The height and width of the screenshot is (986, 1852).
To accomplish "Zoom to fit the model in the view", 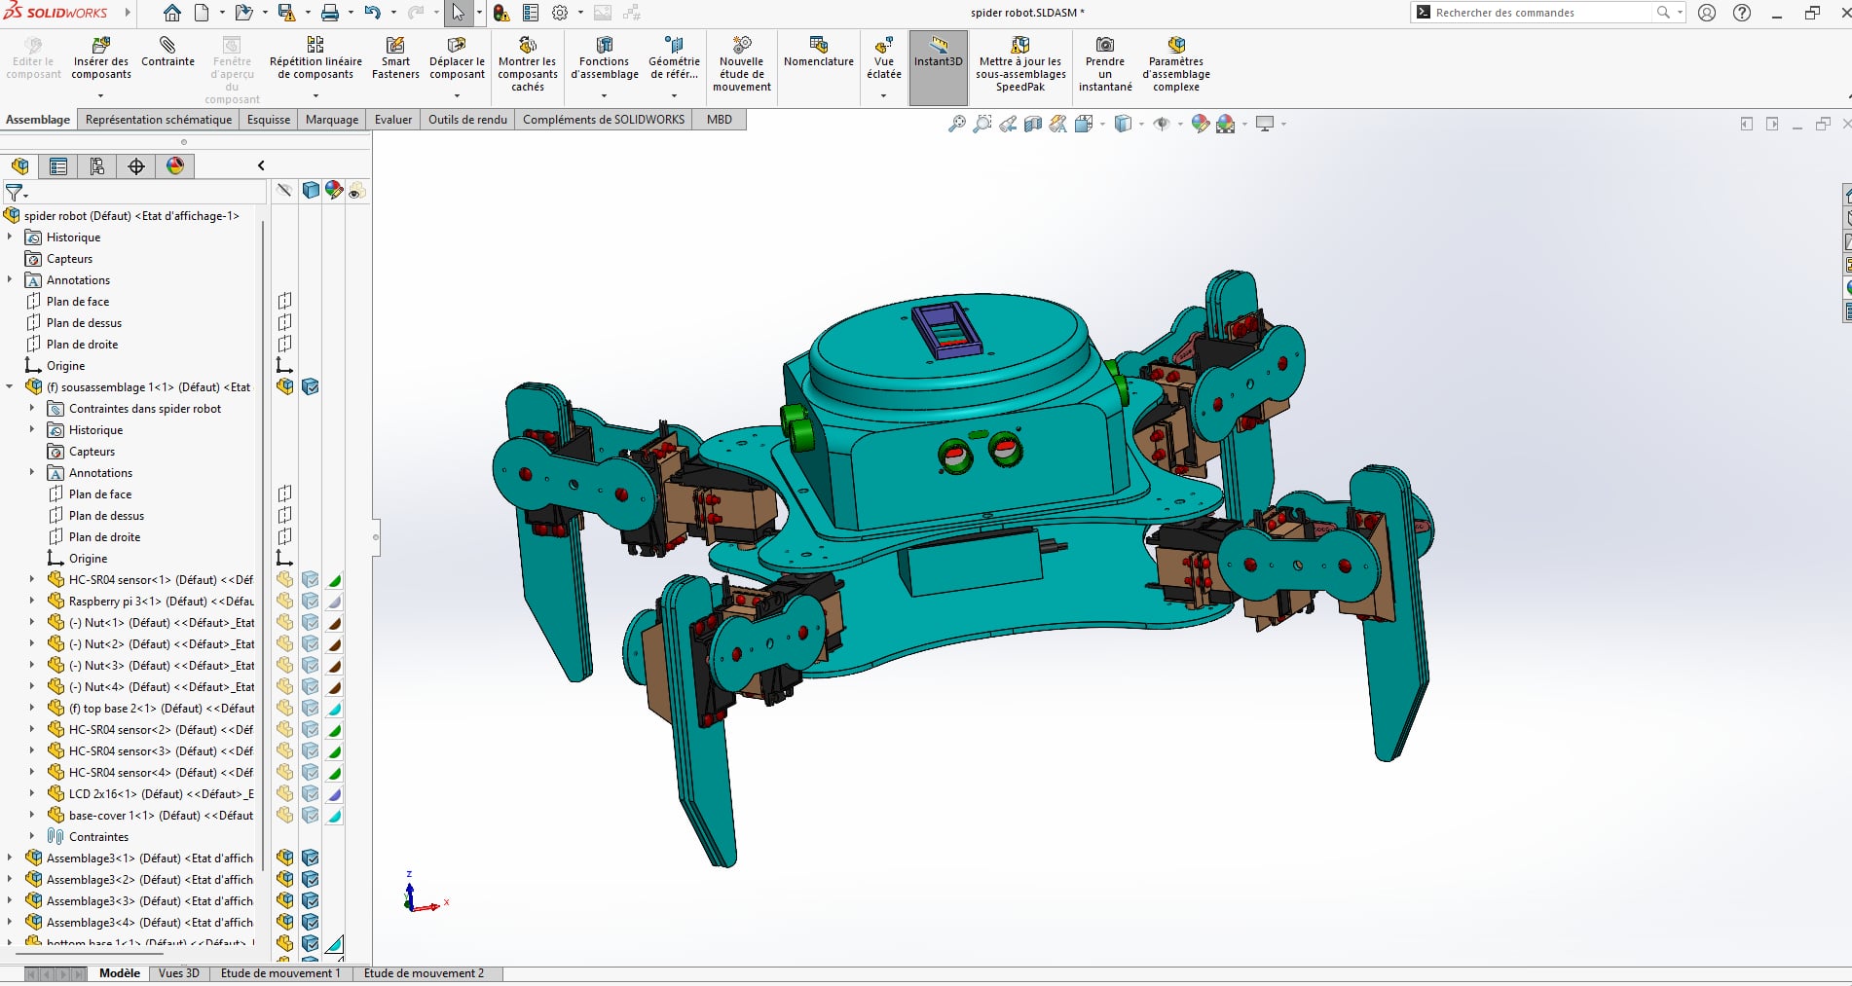I will pos(957,124).
